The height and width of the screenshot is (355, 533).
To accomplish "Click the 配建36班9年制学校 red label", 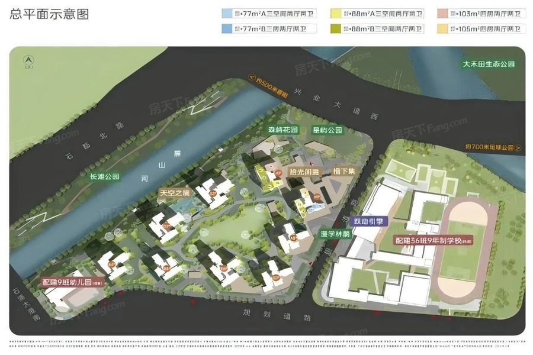I will (434, 241).
